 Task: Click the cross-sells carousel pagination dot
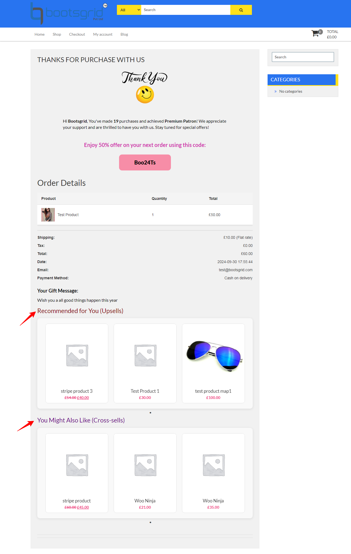pos(150,522)
